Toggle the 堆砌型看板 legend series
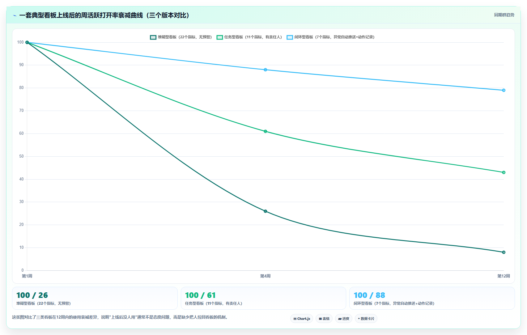The width and height of the screenshot is (527, 335). [x=181, y=37]
